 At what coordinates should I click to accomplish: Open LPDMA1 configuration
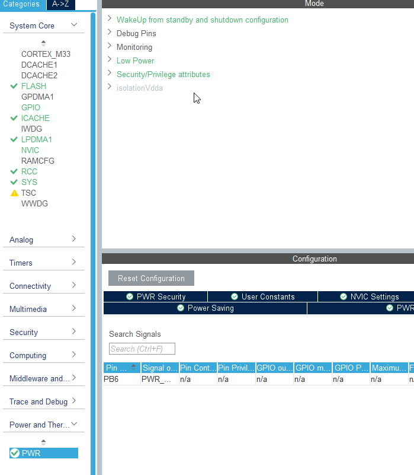(x=36, y=139)
